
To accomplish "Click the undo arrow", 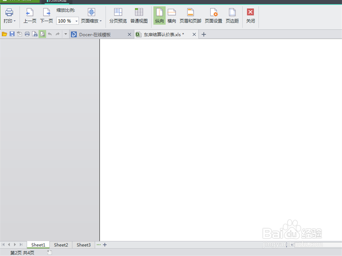I will click(x=50, y=34).
